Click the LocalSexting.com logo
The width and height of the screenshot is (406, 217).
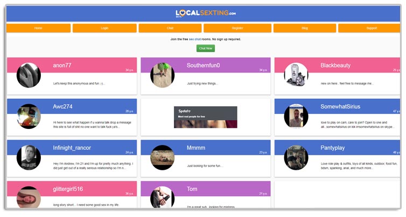pos(206,13)
